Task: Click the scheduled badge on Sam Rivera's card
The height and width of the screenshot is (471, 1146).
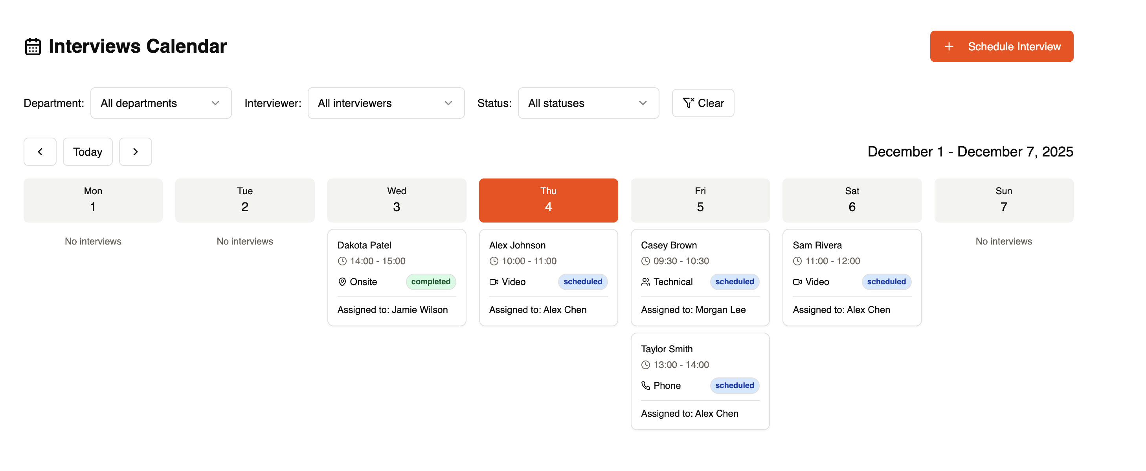Action: [x=886, y=282]
